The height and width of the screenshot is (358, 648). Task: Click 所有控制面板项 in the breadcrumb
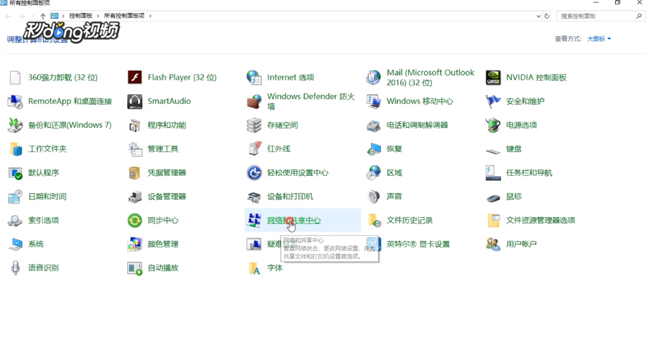pyautogui.click(x=124, y=16)
